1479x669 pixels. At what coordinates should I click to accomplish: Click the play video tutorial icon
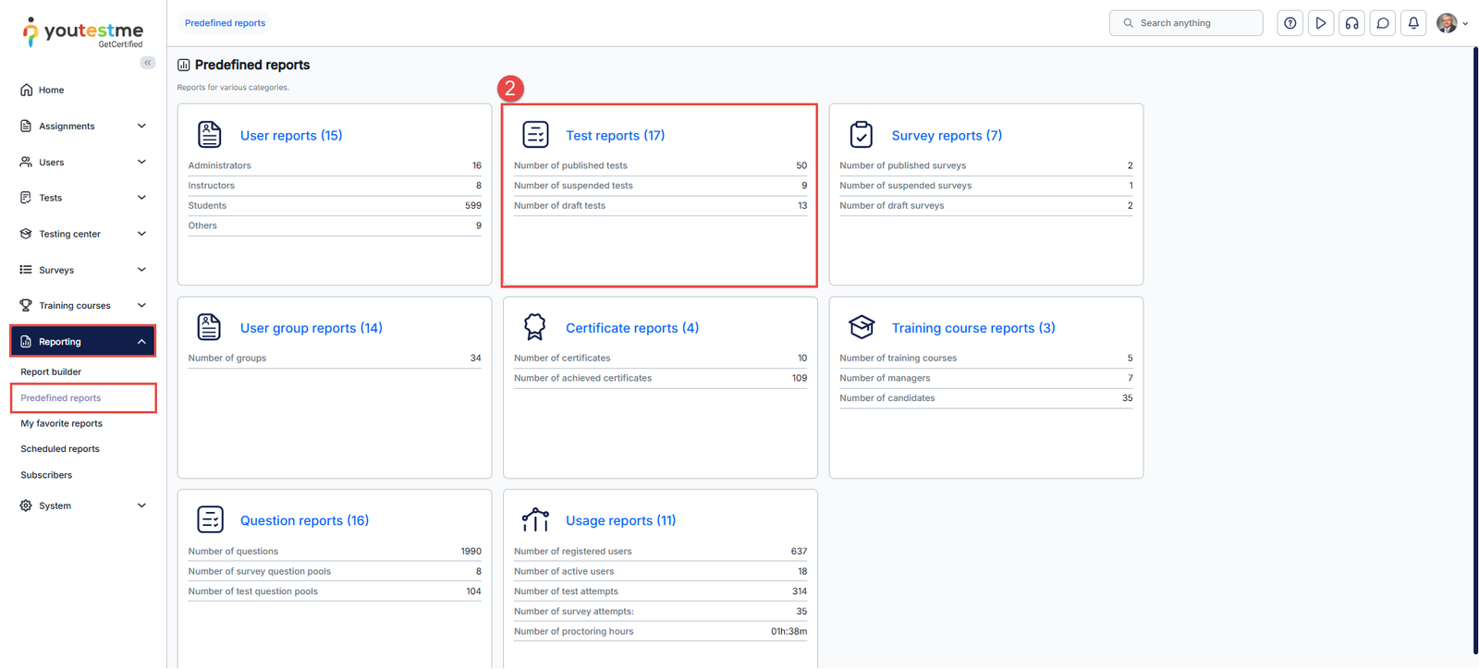1321,23
